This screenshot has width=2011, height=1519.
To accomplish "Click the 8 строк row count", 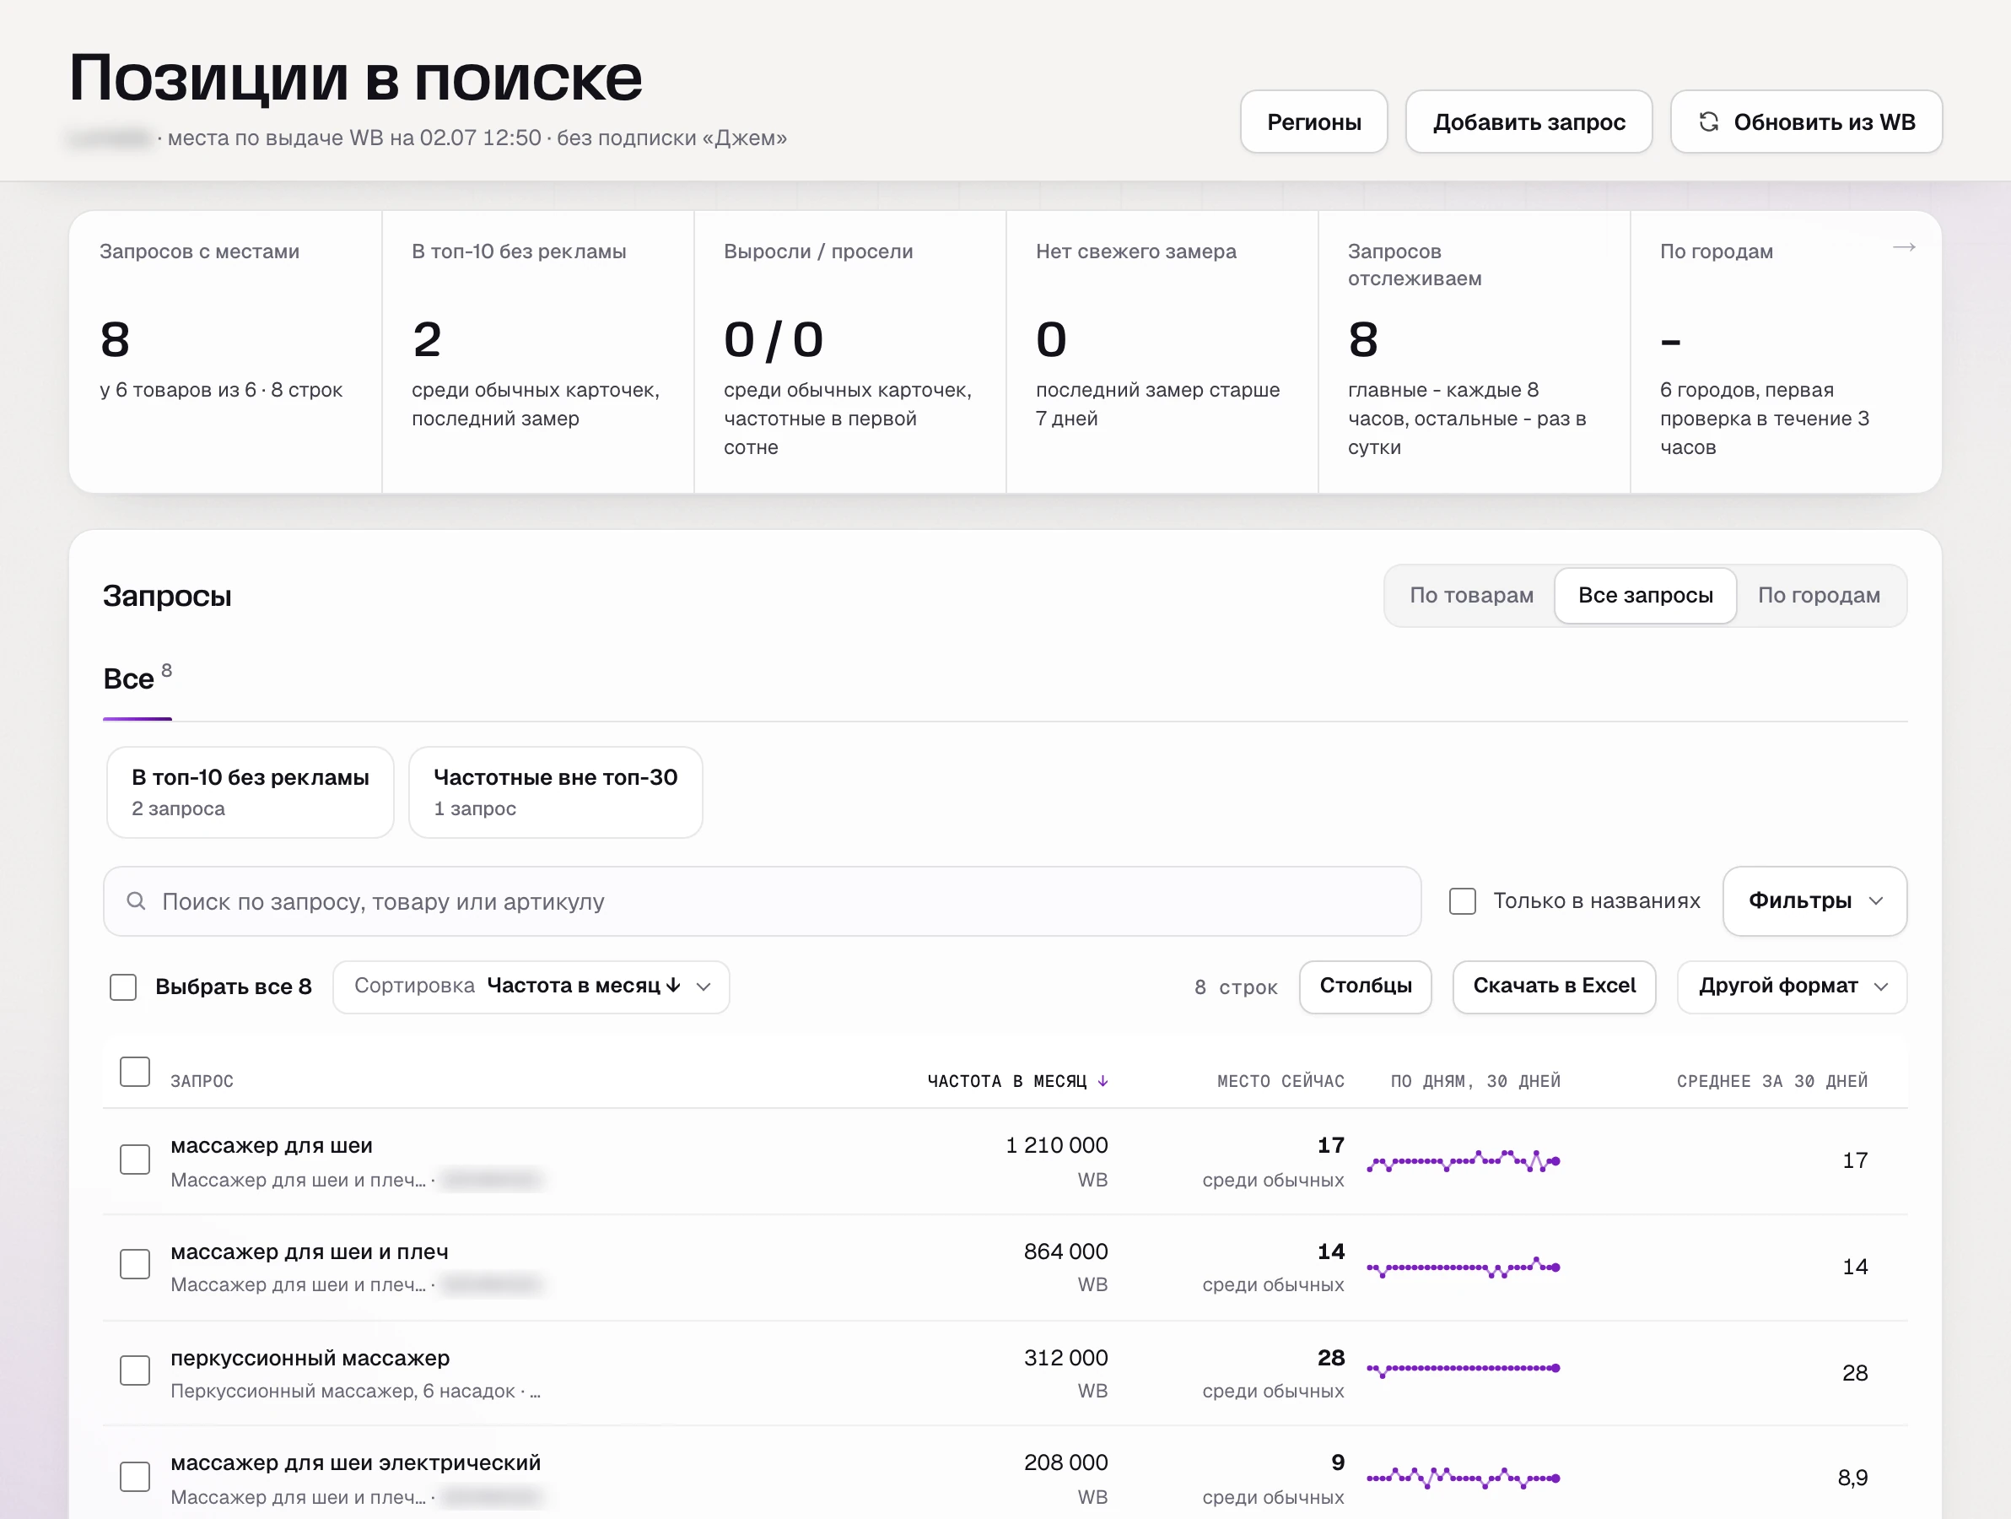I will point(1236,988).
